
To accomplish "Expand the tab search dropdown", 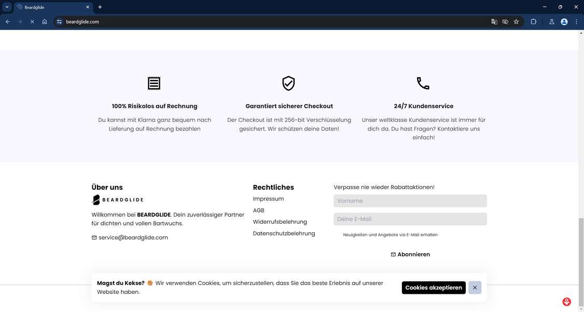I will (7, 7).
